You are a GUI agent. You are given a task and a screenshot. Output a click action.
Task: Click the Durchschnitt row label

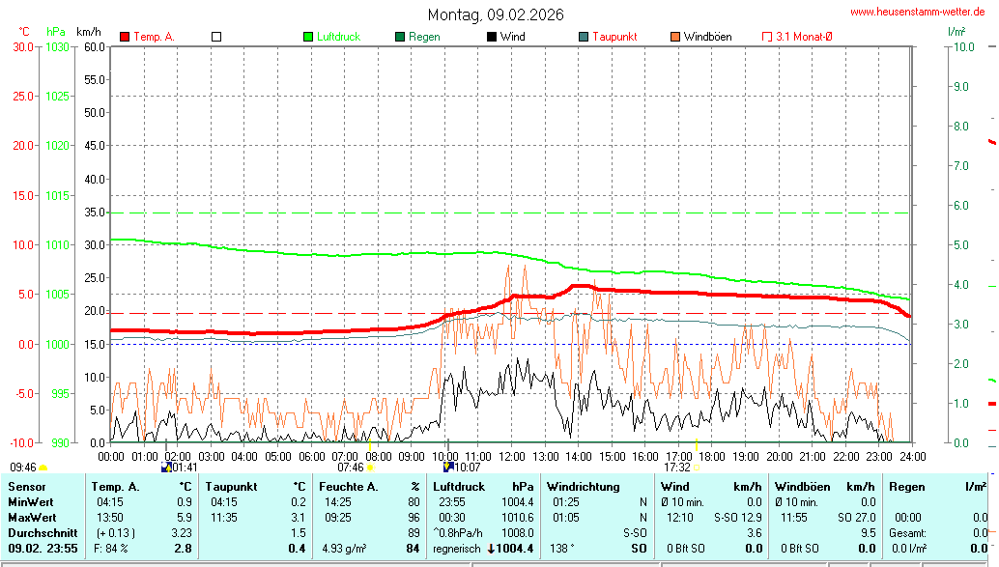pyautogui.click(x=43, y=533)
